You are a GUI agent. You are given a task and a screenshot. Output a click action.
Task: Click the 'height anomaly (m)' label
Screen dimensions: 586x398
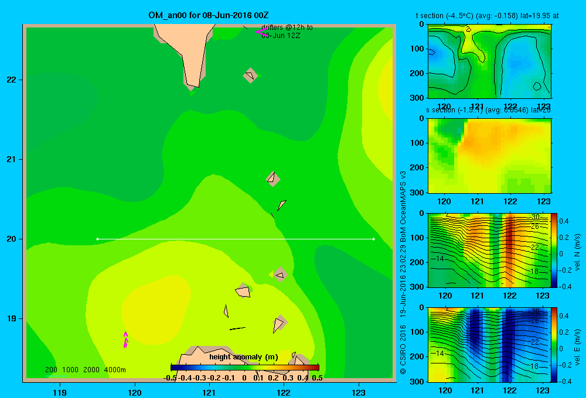(244, 357)
